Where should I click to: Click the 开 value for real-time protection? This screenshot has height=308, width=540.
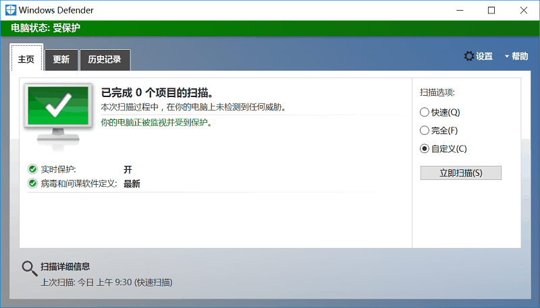tap(128, 169)
